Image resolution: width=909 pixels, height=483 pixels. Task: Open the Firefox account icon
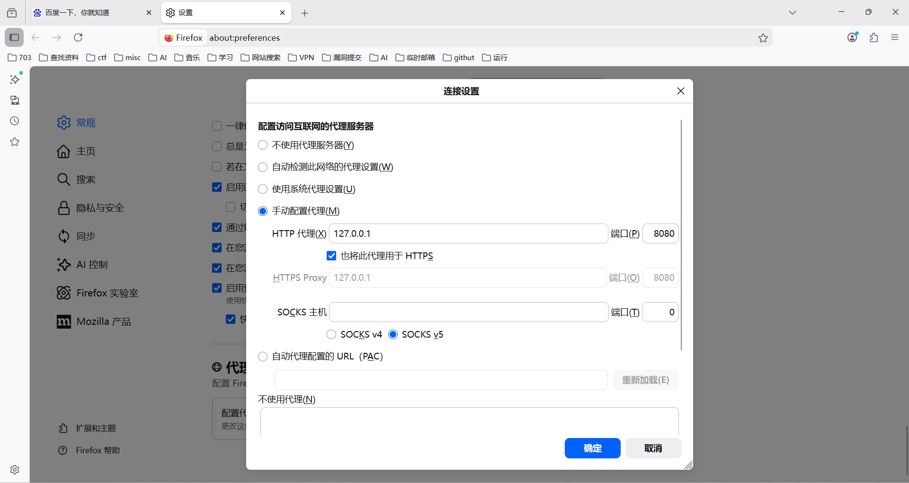click(x=853, y=37)
